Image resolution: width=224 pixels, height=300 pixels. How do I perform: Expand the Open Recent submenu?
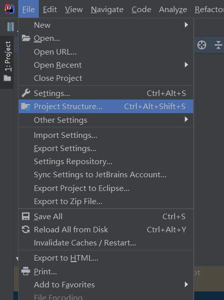tap(186, 65)
